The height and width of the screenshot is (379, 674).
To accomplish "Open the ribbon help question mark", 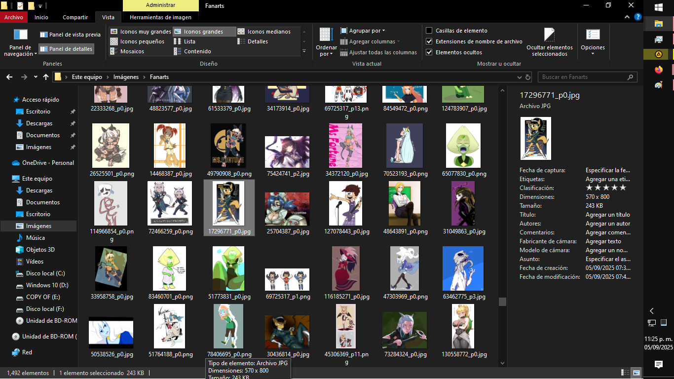I will (x=638, y=17).
